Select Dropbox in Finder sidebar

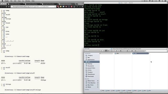(92, 72)
